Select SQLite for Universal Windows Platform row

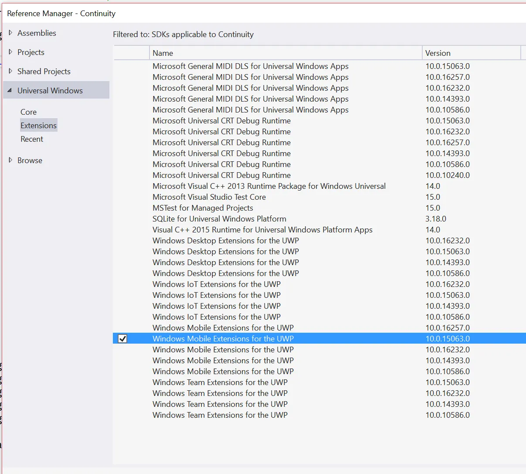click(x=319, y=219)
